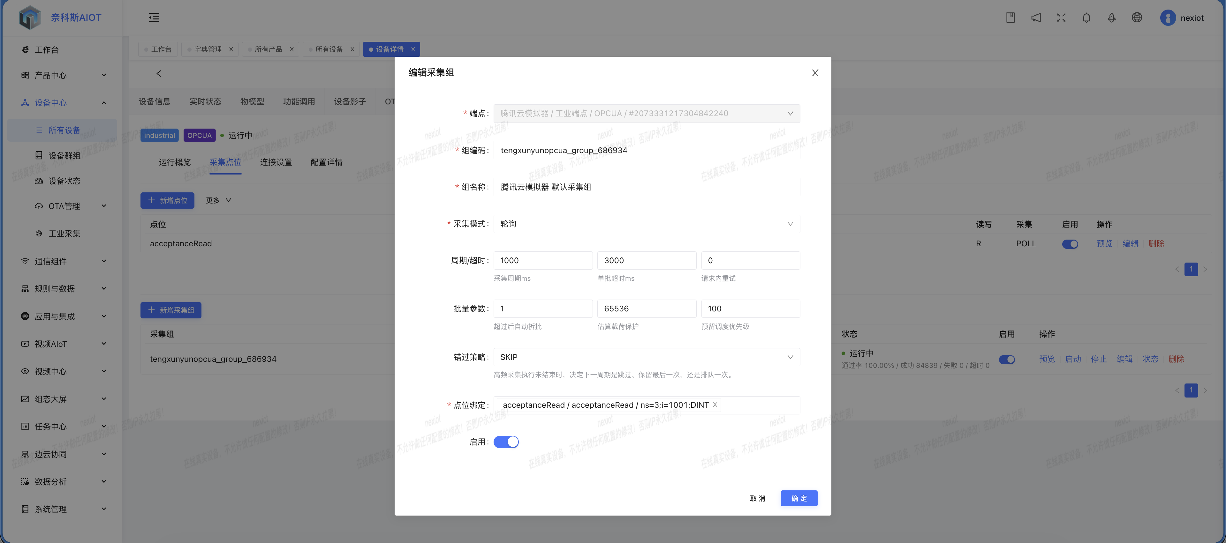Viewport: 1226px width, 543px height.
Task: Open the notifications bell icon
Action: pos(1086,18)
